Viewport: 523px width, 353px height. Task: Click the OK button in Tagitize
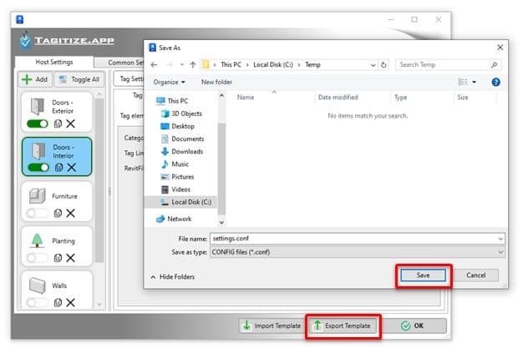point(414,325)
